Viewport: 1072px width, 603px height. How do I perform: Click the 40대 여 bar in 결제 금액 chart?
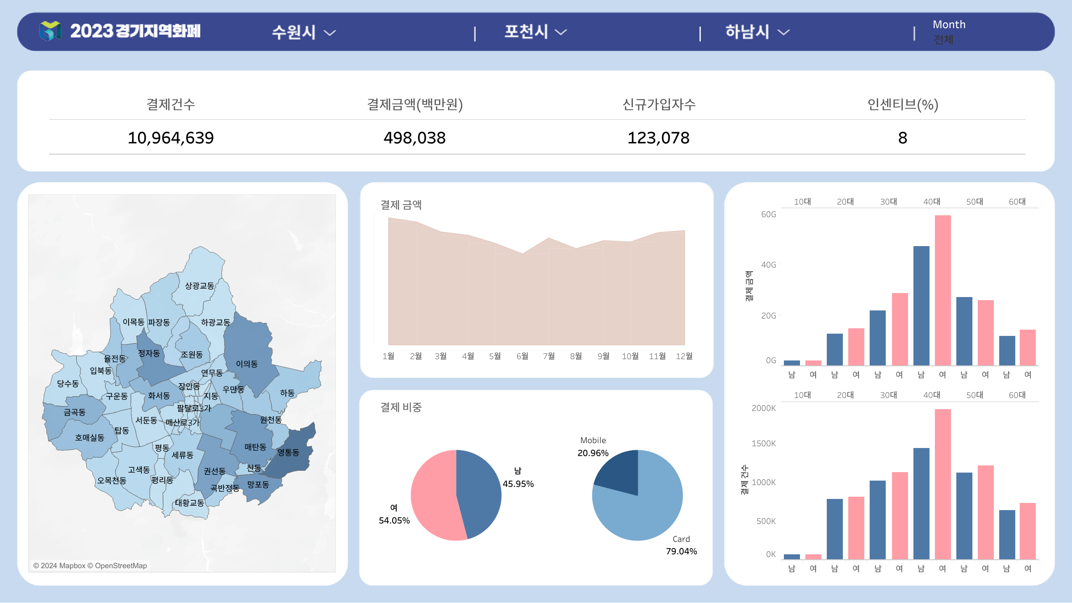click(942, 290)
